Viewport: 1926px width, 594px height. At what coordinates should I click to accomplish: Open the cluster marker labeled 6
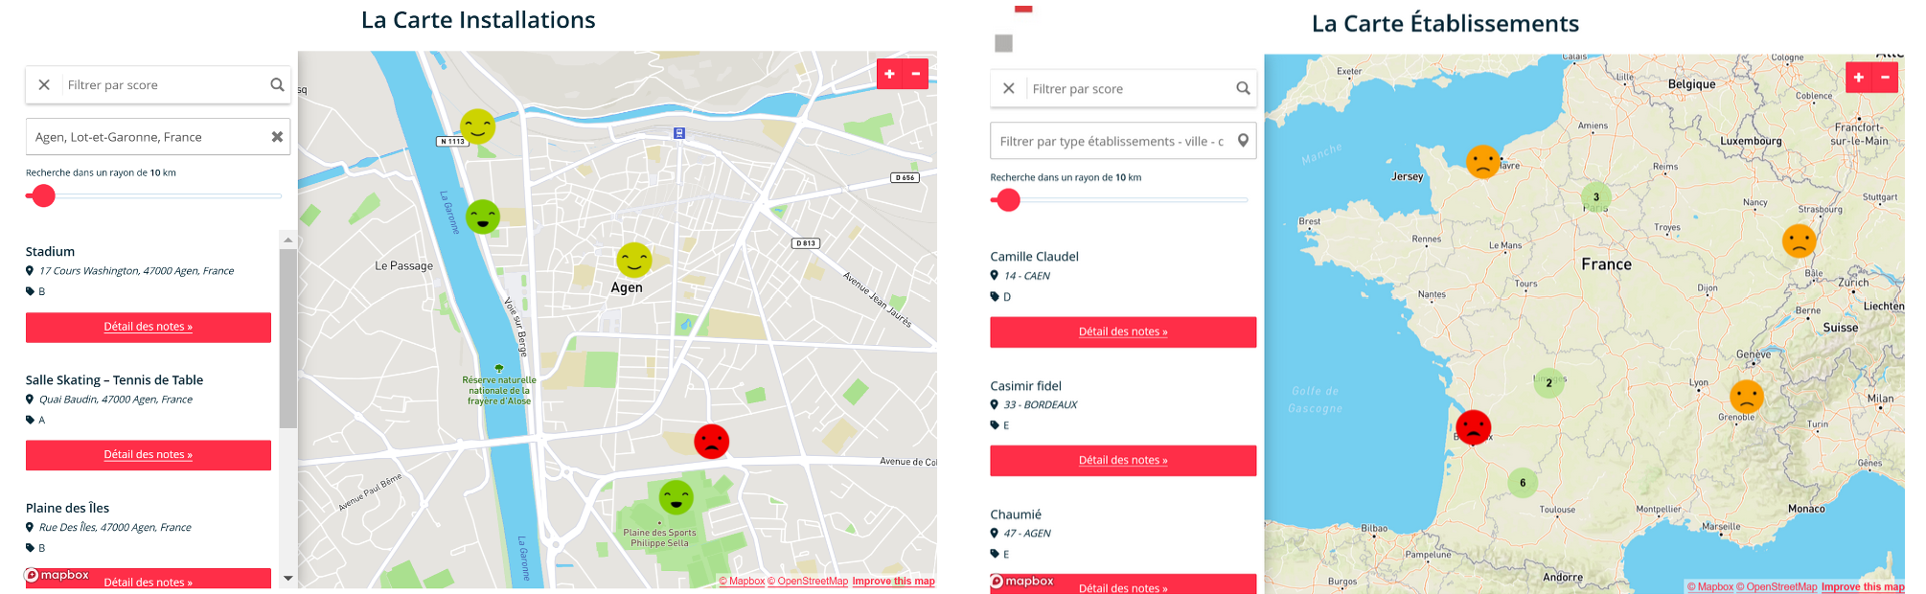click(x=1523, y=483)
